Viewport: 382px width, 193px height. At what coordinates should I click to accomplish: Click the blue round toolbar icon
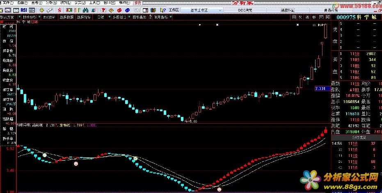[127, 10]
